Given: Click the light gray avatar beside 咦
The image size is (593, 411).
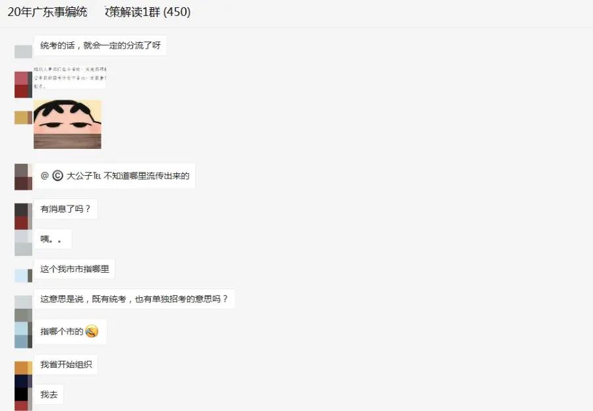Looking at the screenshot, I should click(23, 243).
